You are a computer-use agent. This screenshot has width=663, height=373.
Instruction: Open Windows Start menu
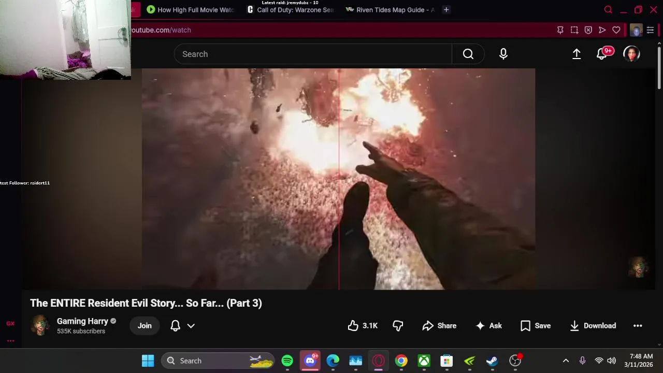(148, 361)
